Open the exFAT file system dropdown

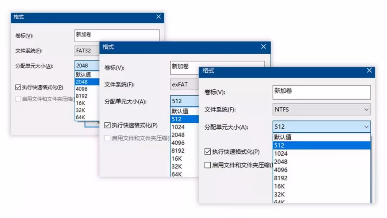pos(185,84)
